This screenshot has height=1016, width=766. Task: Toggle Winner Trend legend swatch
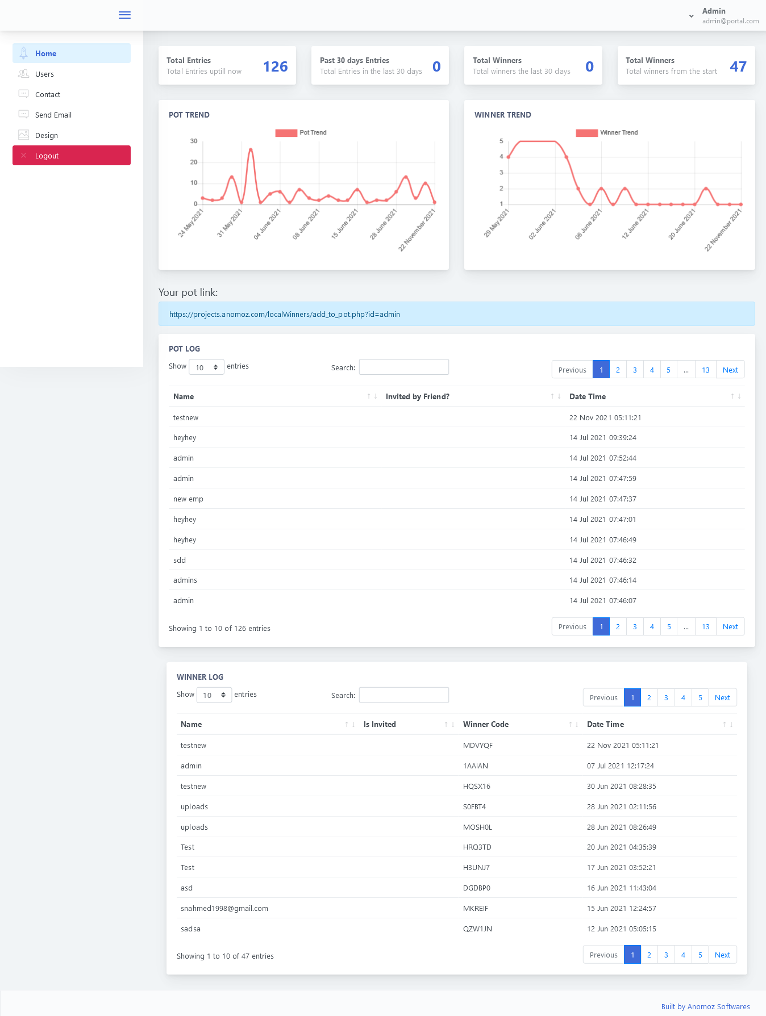586,133
